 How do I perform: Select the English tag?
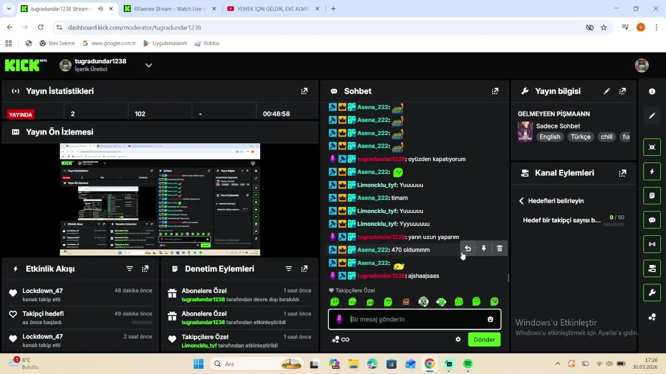[x=550, y=137]
